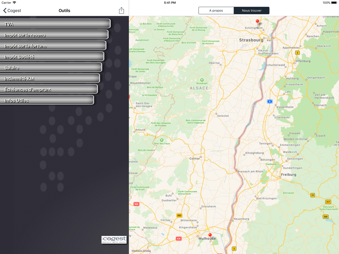Tap the Wi-Fi icon in status bar
339x254 pixels.
(14, 3)
